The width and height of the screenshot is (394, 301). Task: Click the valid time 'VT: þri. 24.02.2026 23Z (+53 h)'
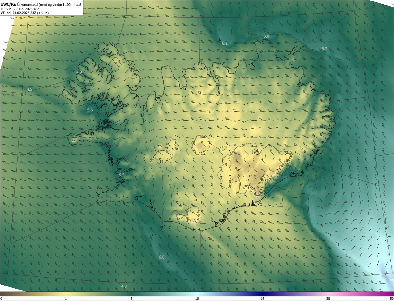[x=25, y=13]
